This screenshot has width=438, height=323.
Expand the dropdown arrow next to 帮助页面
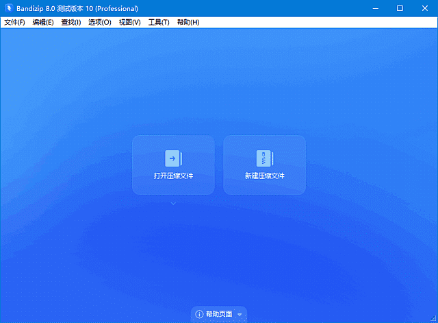click(x=240, y=315)
